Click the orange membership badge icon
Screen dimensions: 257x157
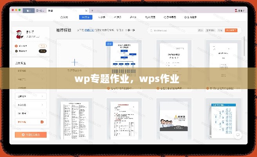click(x=16, y=46)
